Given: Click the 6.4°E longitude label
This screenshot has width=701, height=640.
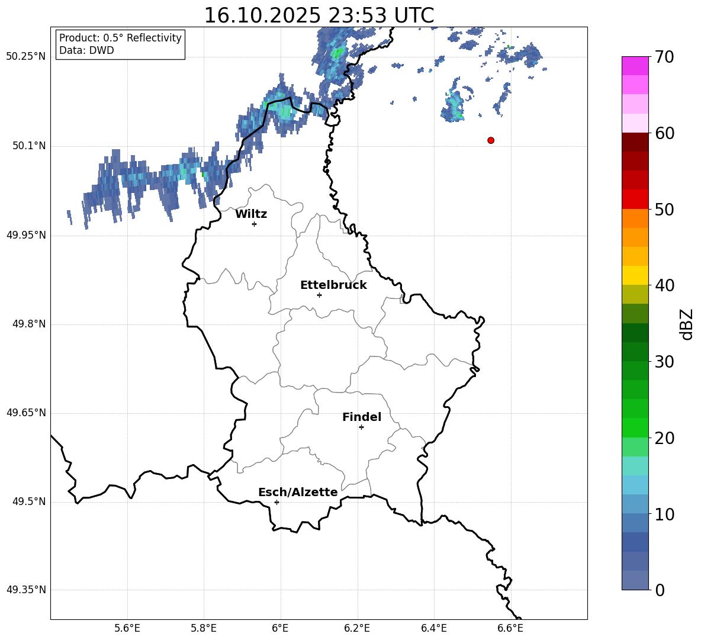Looking at the screenshot, I should (433, 628).
